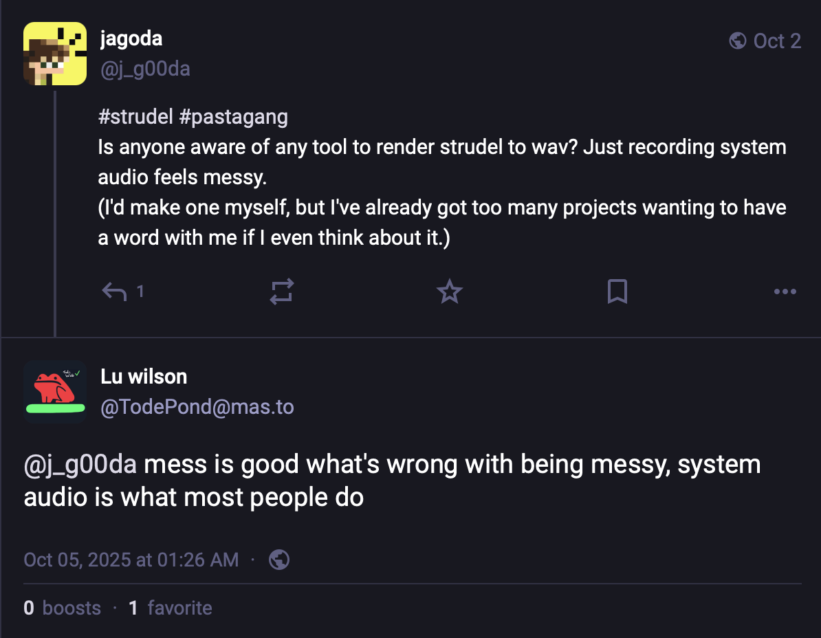
Task: View the 1 favorite list
Action: point(171,608)
